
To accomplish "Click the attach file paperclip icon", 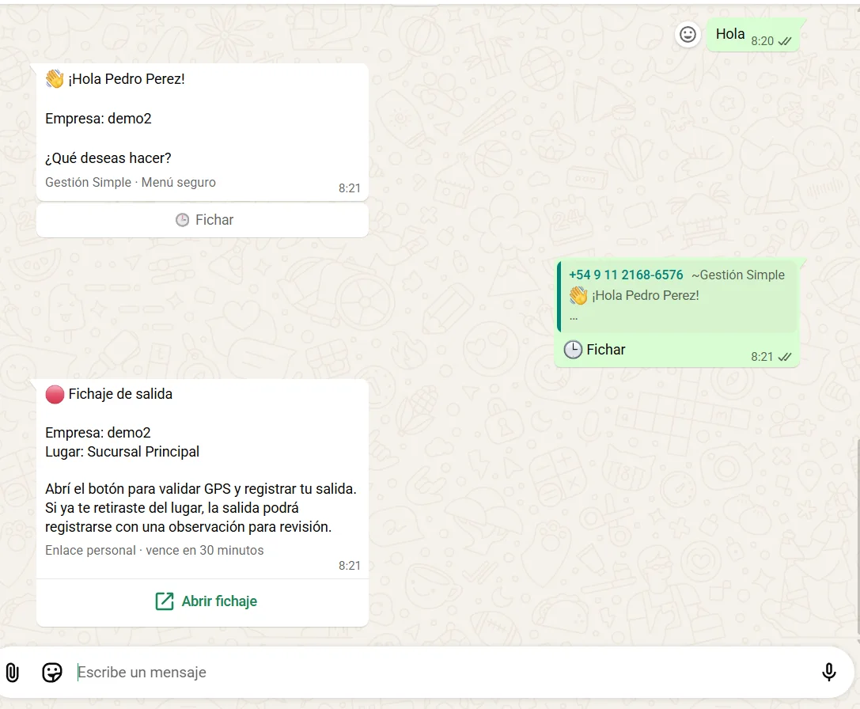I will 12,673.
